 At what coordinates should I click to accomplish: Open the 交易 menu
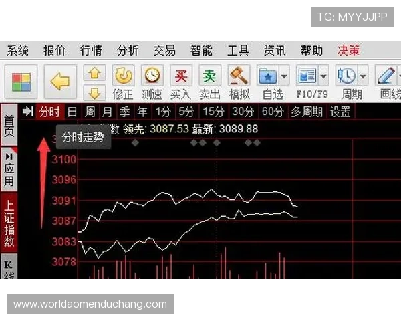(x=164, y=50)
